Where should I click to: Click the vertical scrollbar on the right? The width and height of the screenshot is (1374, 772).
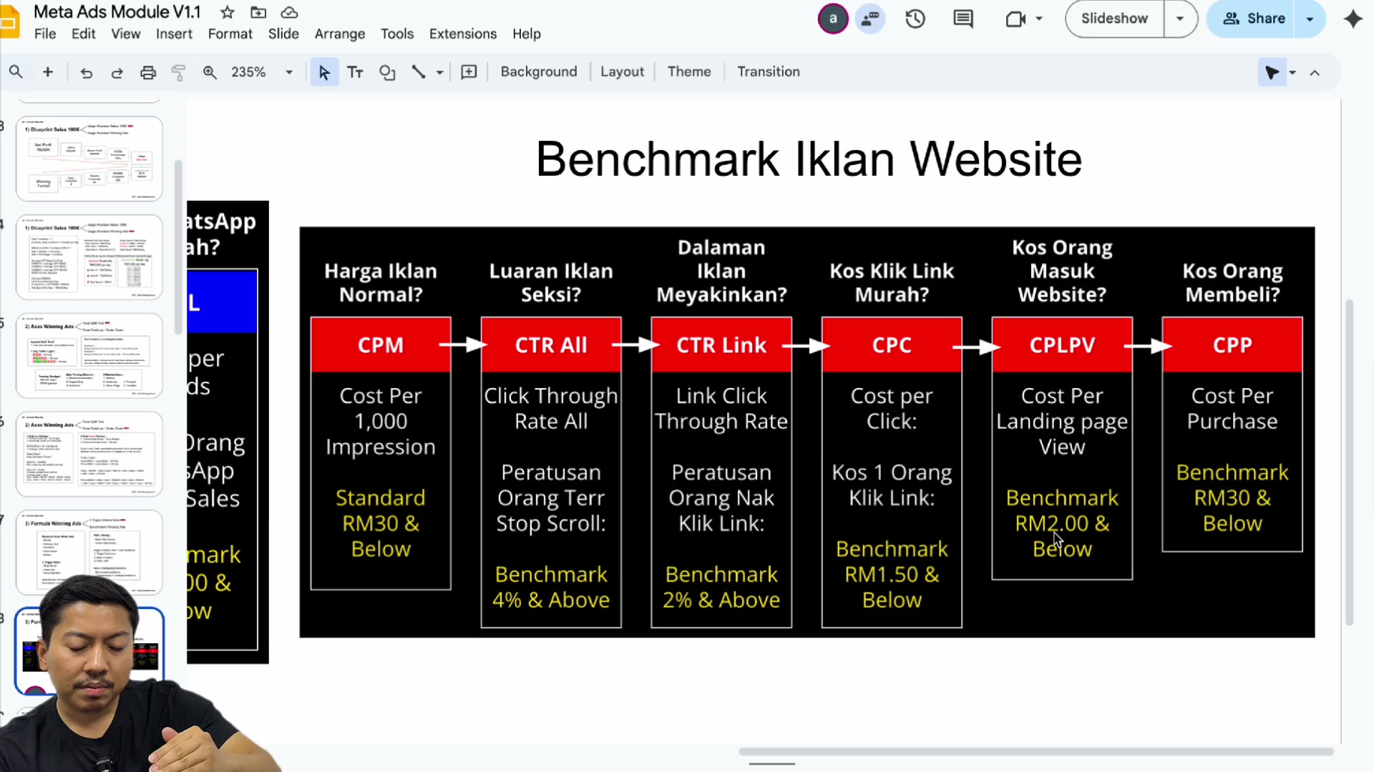(1350, 462)
